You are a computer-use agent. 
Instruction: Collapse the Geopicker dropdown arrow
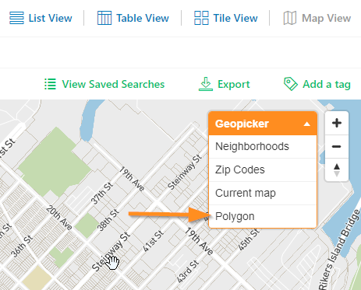(307, 124)
